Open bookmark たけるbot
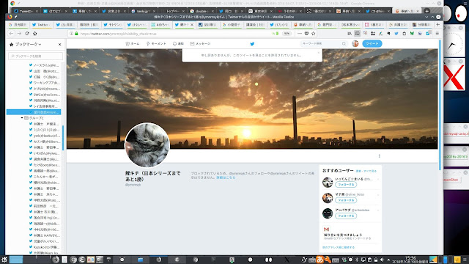This screenshot has height=264, width=469. click(44, 164)
